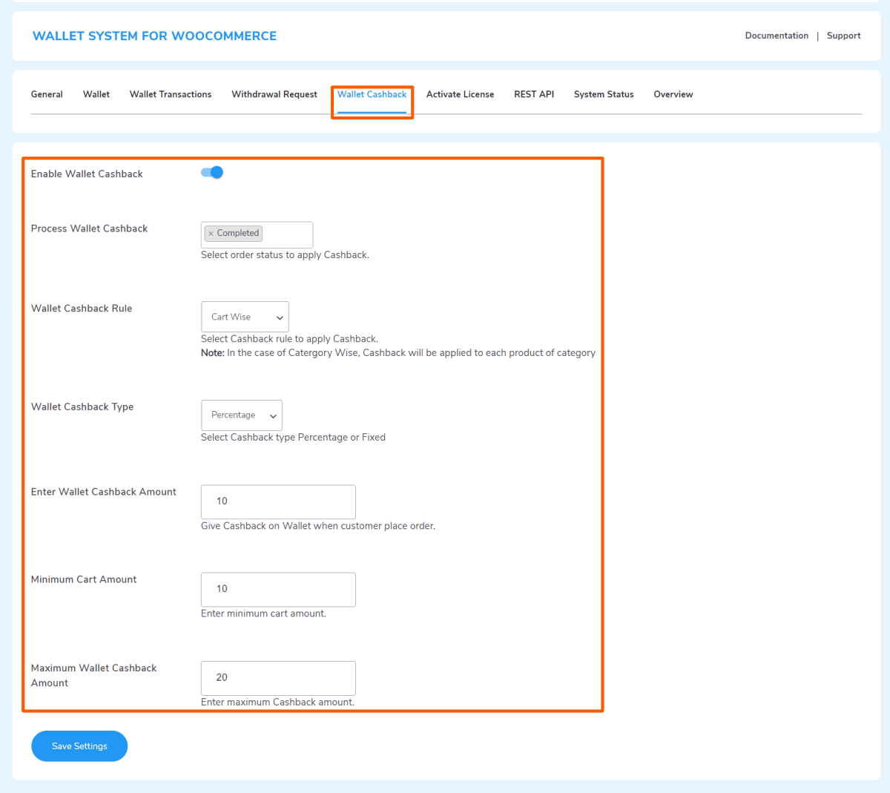Click the Process Wallet Cashback status box
890x793 pixels.
286,234
